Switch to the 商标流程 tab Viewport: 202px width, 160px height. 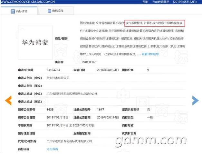(x=56, y=11)
